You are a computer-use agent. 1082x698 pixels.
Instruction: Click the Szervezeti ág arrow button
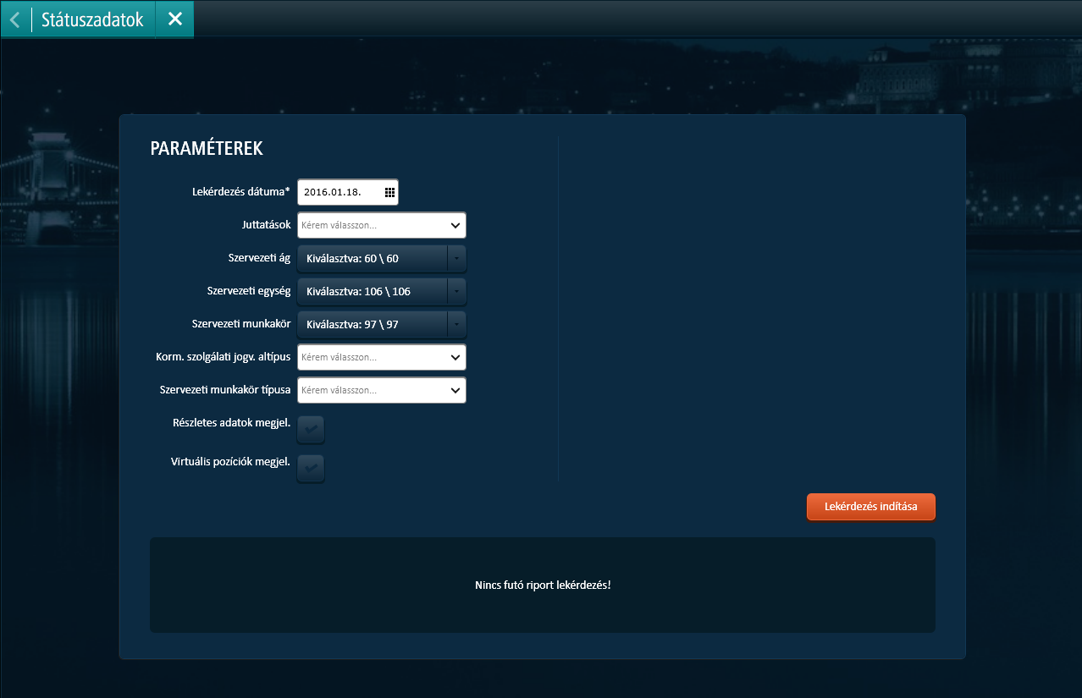click(456, 258)
